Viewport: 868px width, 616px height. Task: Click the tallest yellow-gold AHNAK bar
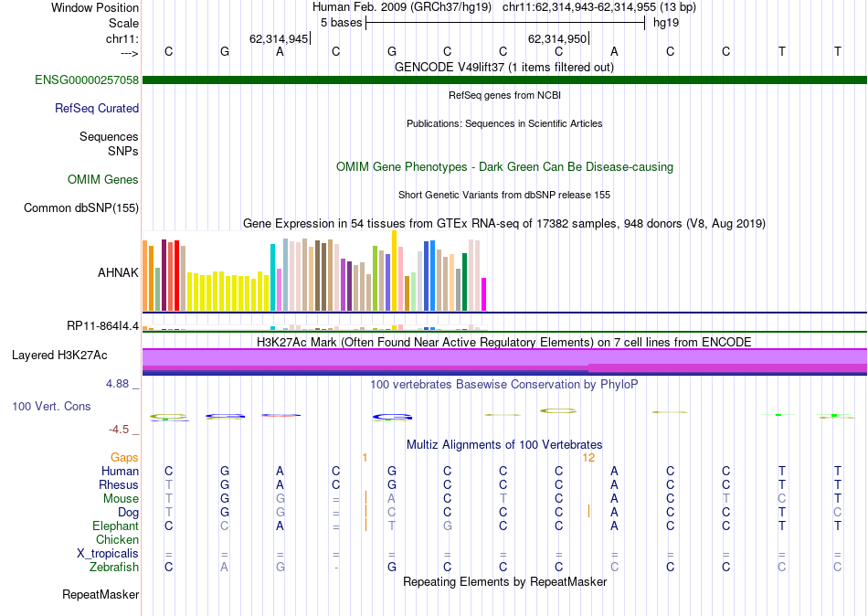[394, 271]
